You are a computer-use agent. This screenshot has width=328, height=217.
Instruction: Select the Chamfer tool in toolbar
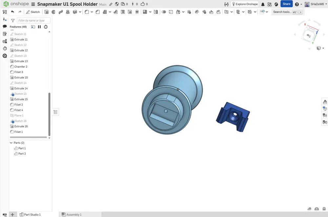click(x=98, y=12)
